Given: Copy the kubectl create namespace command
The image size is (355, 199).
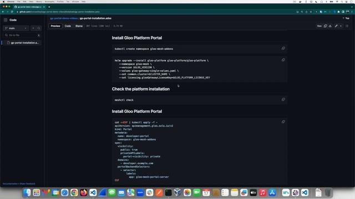Looking at the screenshot, I should pyautogui.click(x=283, y=48).
